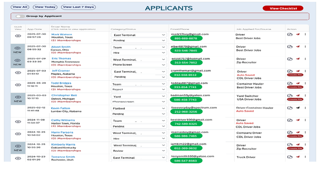Open the three-dot menu for Harry Parsons
Screen dimensions: 322x176
[x=305, y=132]
